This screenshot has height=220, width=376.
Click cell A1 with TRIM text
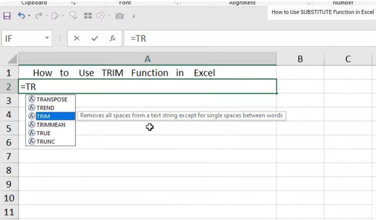click(x=147, y=73)
